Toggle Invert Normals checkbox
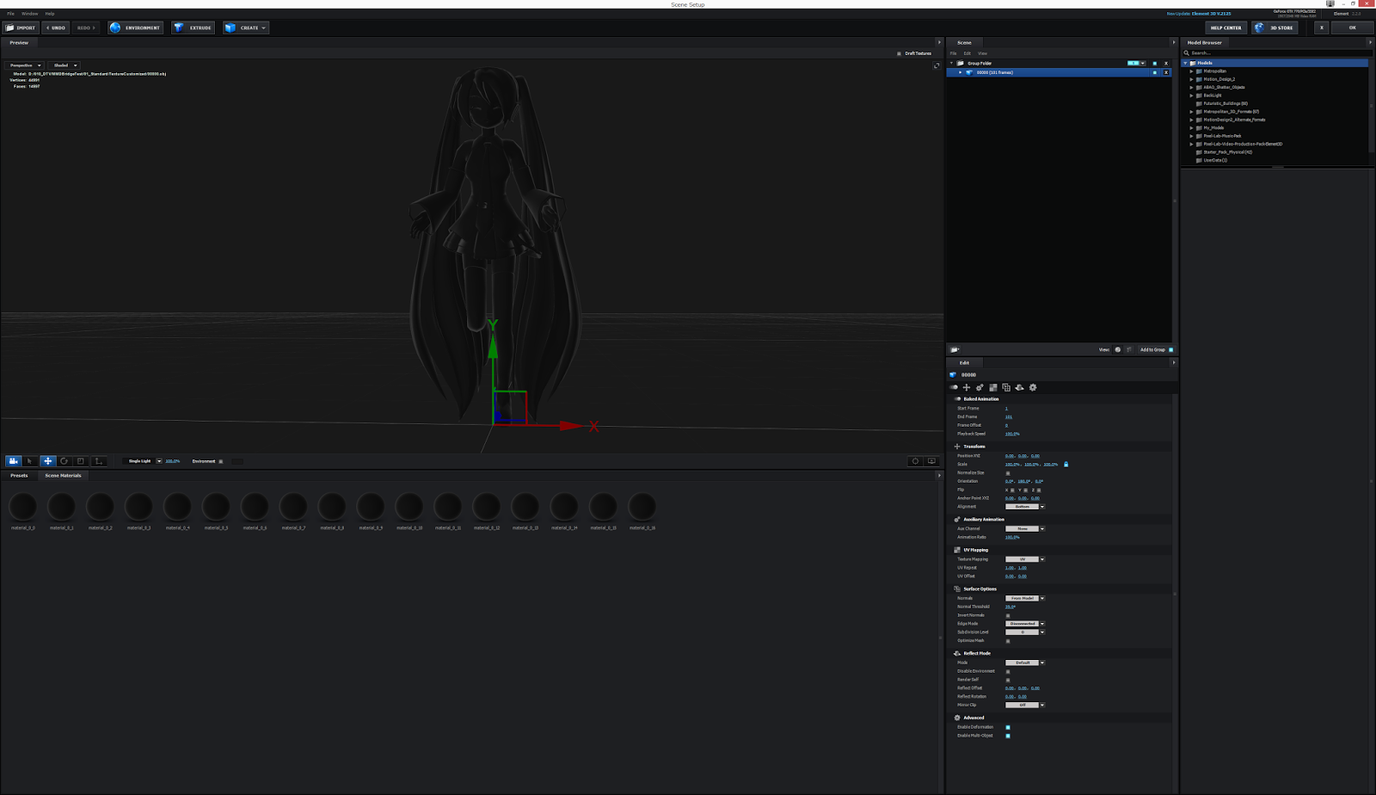The height and width of the screenshot is (795, 1376). (x=1008, y=615)
